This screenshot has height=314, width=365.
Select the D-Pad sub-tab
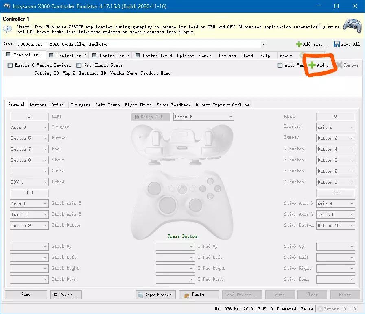click(x=58, y=105)
